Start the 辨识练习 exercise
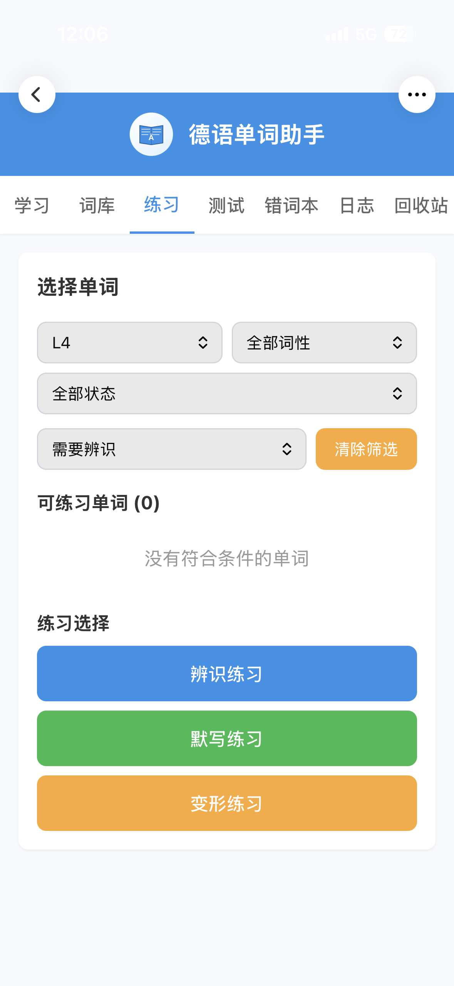Image resolution: width=454 pixels, height=986 pixels. click(227, 674)
